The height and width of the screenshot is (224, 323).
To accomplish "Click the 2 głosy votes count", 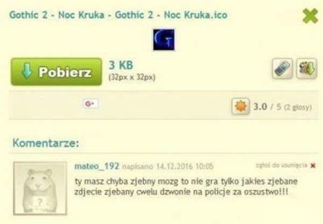I will click(298, 107).
